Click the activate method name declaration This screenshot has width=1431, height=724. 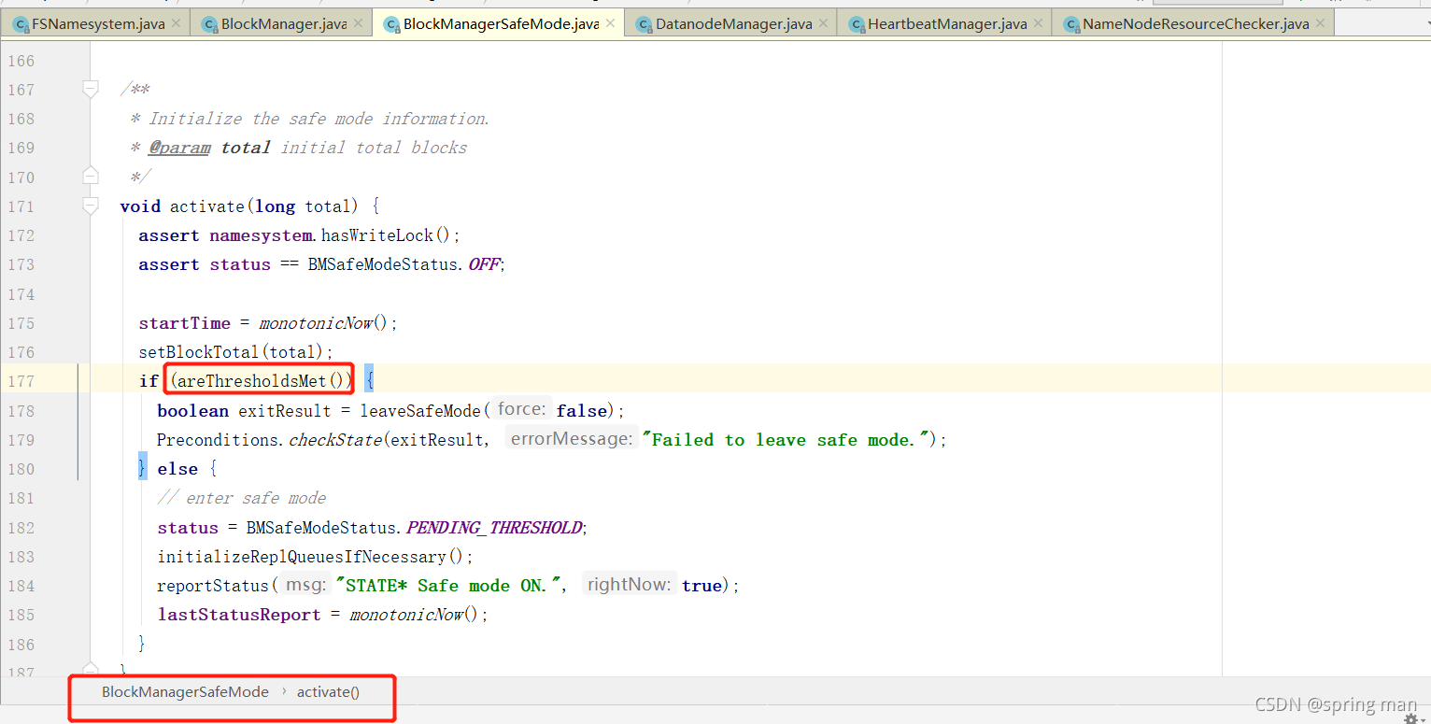(x=207, y=206)
